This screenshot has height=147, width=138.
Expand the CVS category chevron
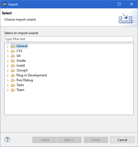(x=8, y=51)
